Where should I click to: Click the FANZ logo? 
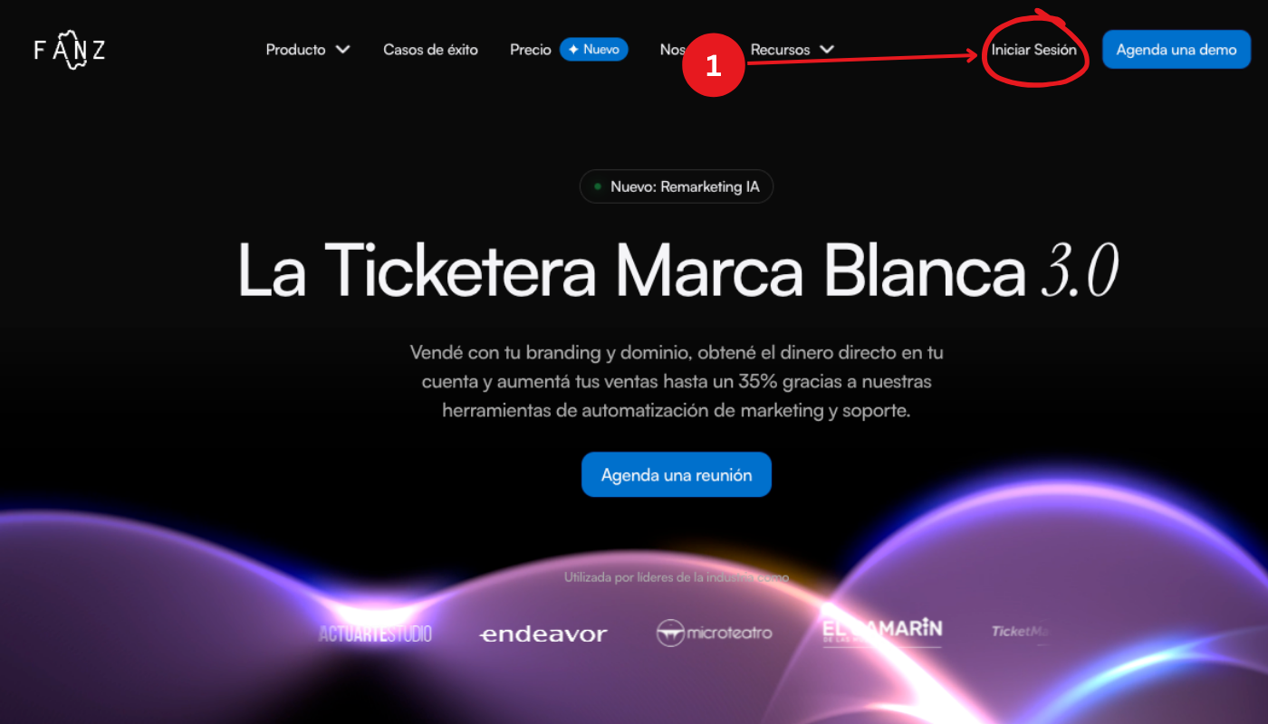click(70, 51)
